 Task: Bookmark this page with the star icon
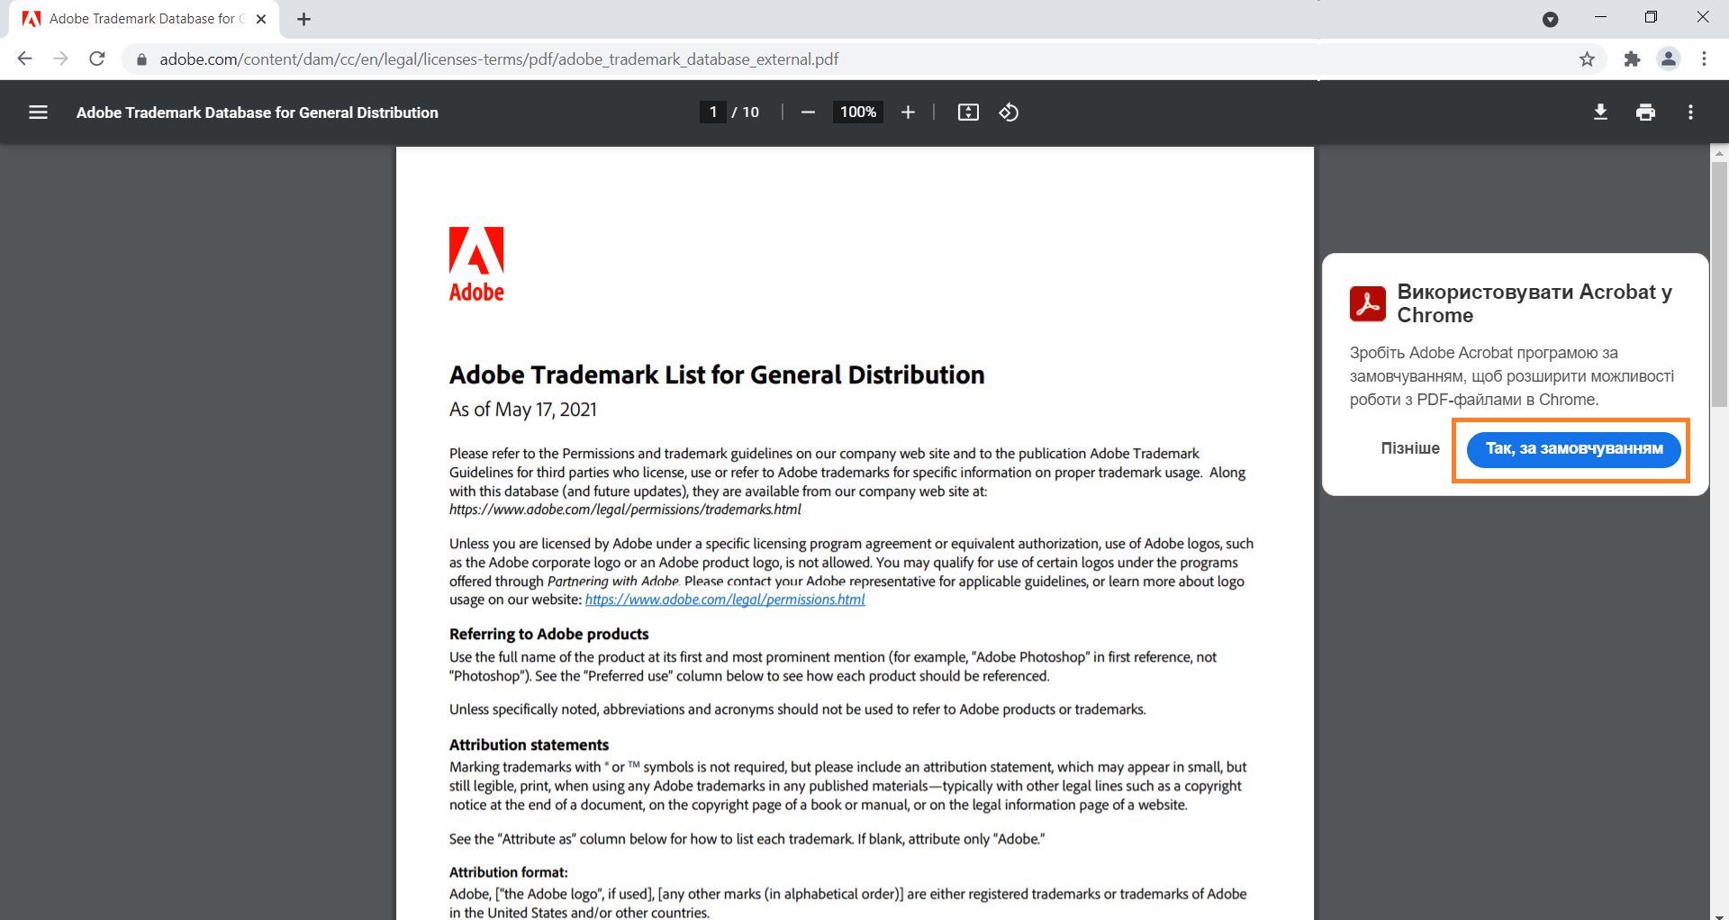pos(1587,59)
